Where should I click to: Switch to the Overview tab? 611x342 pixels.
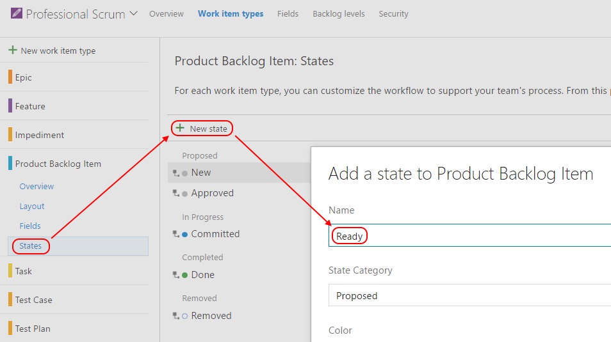pyautogui.click(x=166, y=13)
